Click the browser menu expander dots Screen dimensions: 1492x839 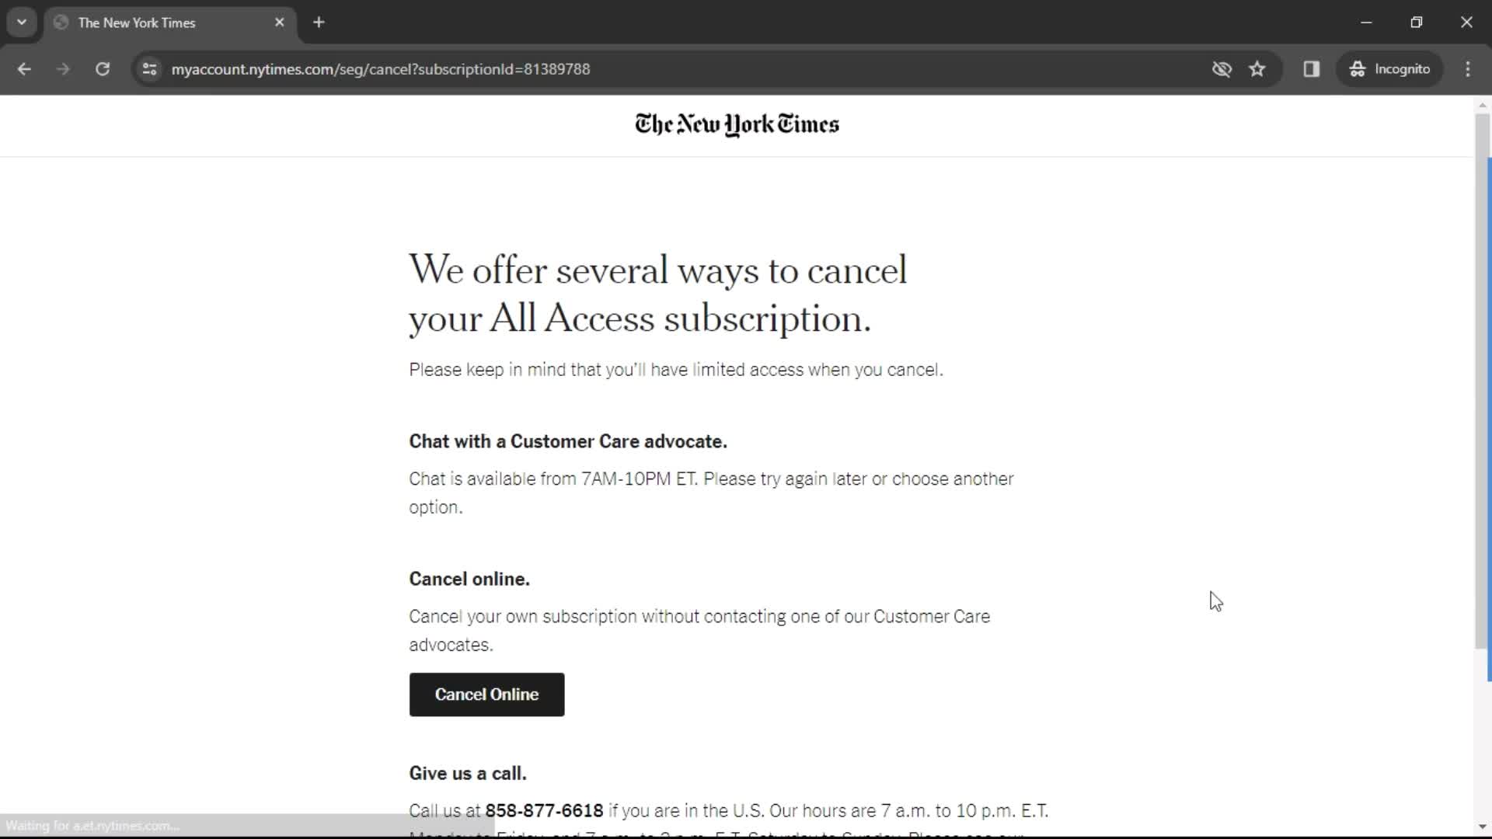[1469, 68]
